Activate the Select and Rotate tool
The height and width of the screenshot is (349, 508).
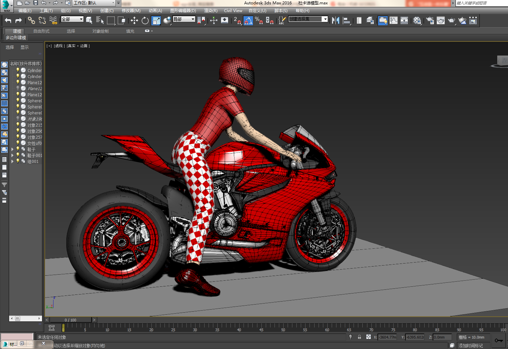coord(145,21)
